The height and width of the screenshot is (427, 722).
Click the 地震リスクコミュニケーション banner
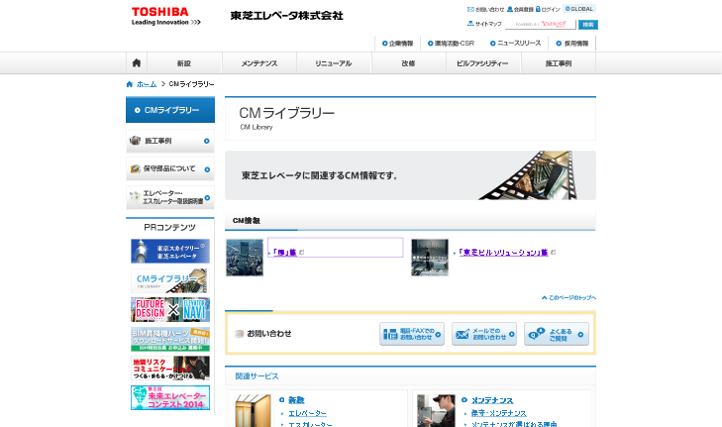tap(170, 368)
